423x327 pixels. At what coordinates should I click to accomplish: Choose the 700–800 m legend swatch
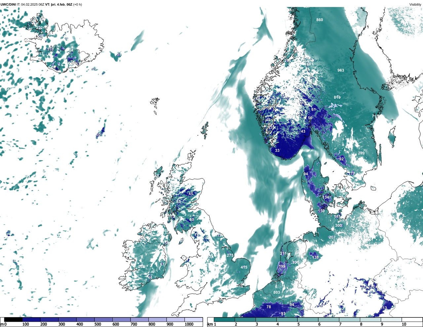[139, 319]
